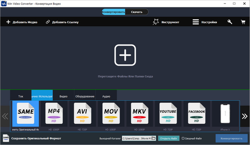Toggle the Сводный Файл checkbox
This screenshot has height=145, width=250.
tap(183, 138)
